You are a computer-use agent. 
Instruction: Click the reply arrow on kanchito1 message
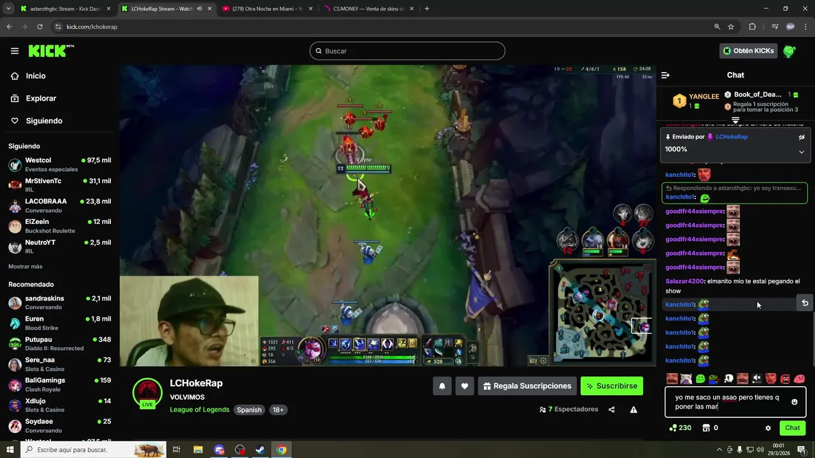(805, 303)
